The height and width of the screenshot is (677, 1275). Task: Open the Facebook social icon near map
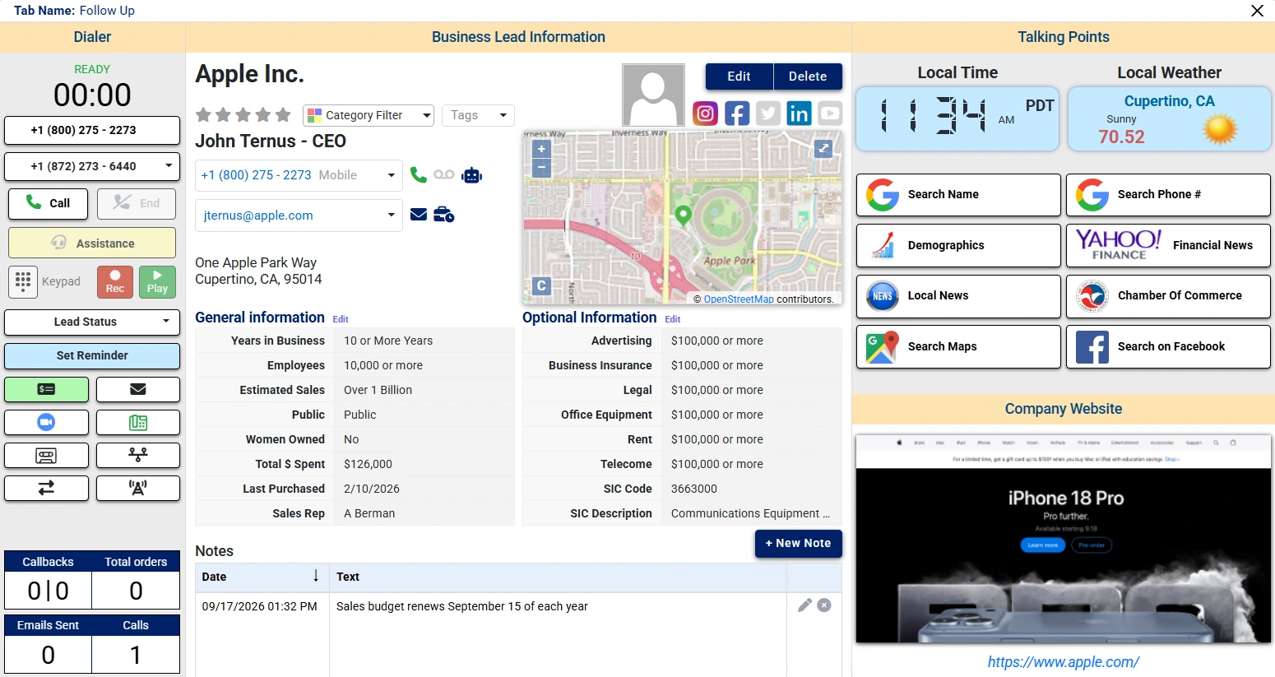tap(736, 113)
